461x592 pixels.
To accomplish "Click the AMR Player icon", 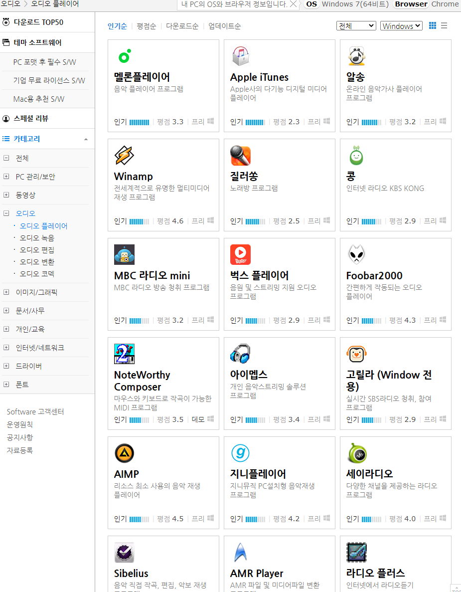I will pyautogui.click(x=240, y=553).
